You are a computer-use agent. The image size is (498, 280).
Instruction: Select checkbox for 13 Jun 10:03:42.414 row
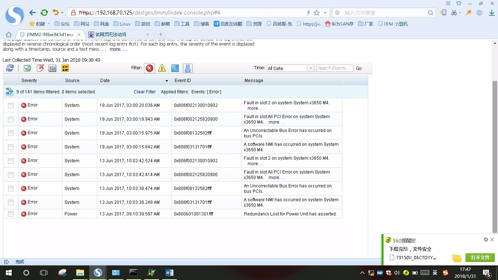pos(11,175)
